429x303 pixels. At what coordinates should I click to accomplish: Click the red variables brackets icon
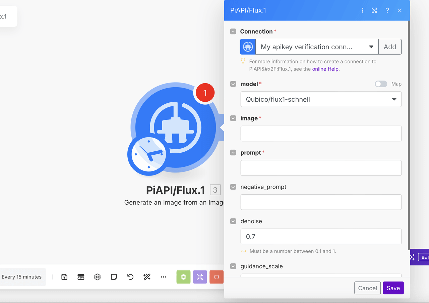pos(216,277)
